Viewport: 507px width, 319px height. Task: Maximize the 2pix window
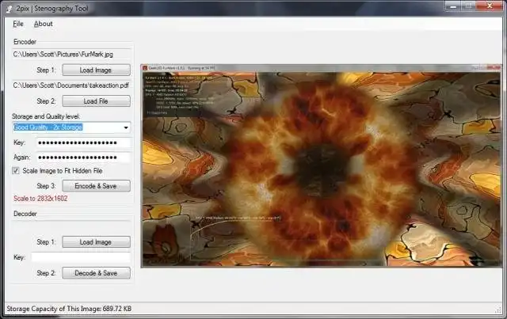pyautogui.click(x=469, y=6)
